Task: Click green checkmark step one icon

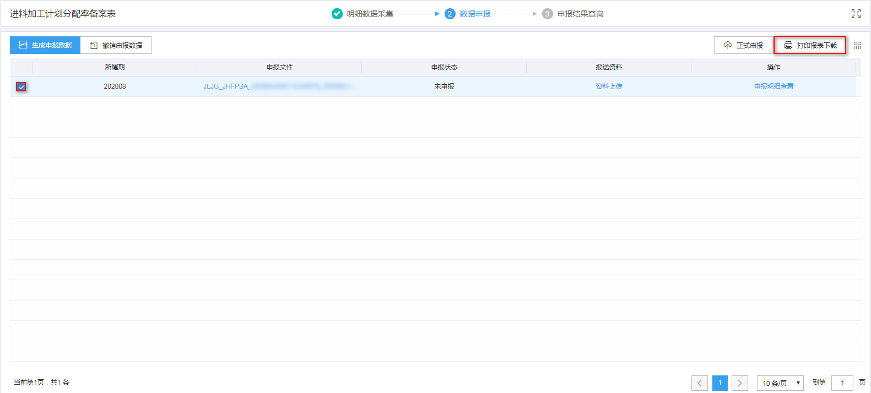Action: (x=337, y=14)
